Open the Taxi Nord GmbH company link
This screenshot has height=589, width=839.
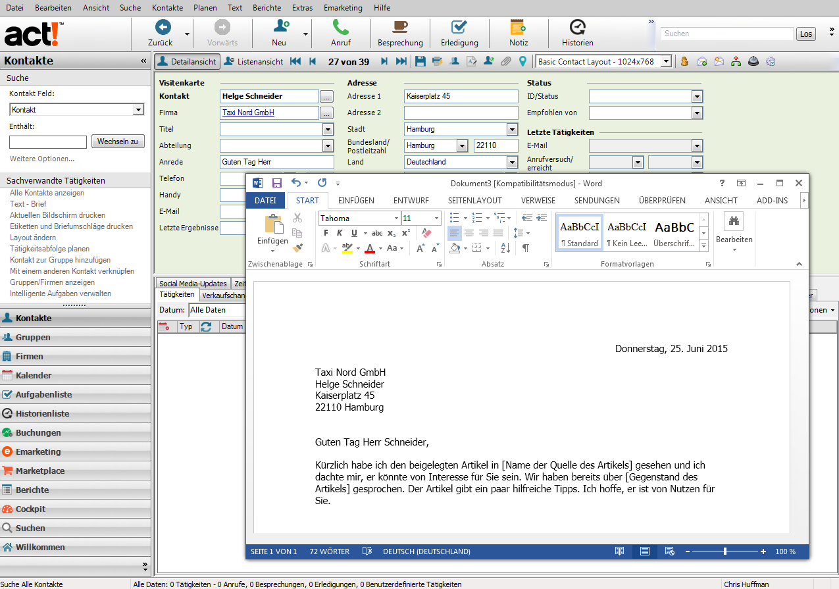(x=248, y=113)
